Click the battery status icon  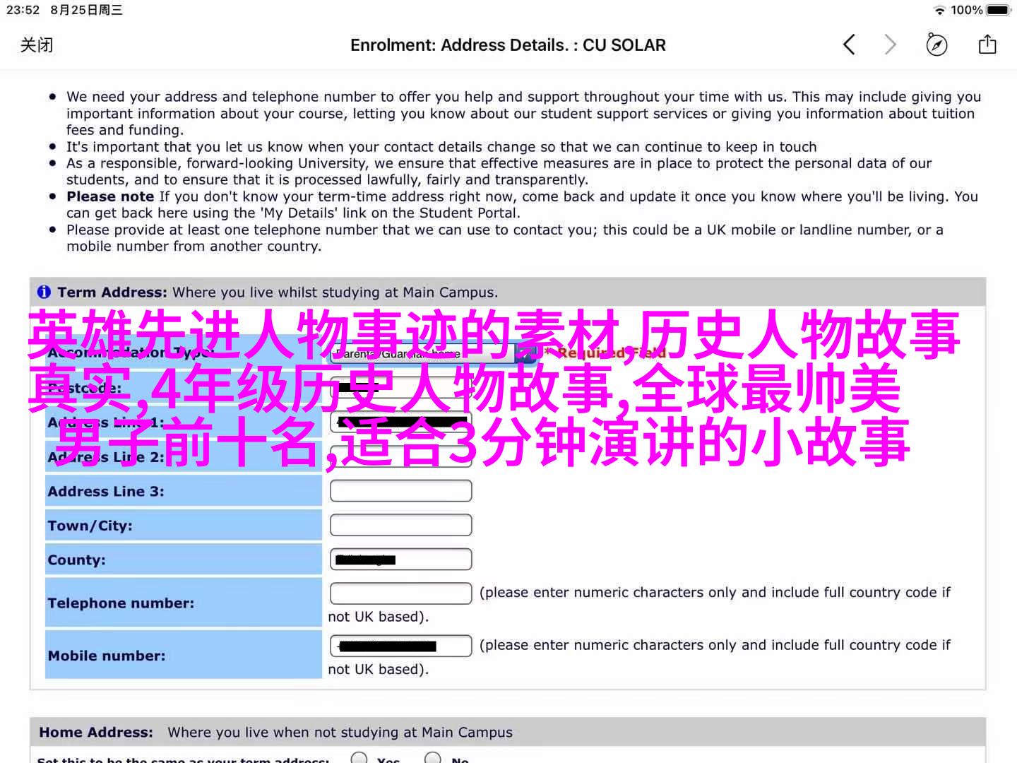[x=999, y=10]
